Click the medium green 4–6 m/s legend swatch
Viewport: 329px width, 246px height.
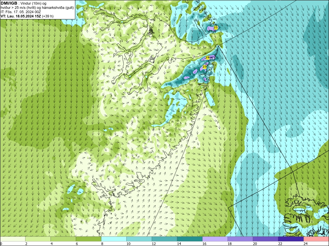click(x=63, y=239)
